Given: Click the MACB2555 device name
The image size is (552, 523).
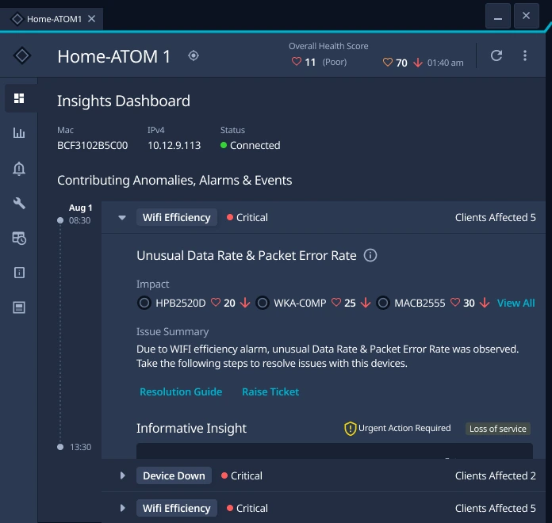Looking at the screenshot, I should click(420, 303).
